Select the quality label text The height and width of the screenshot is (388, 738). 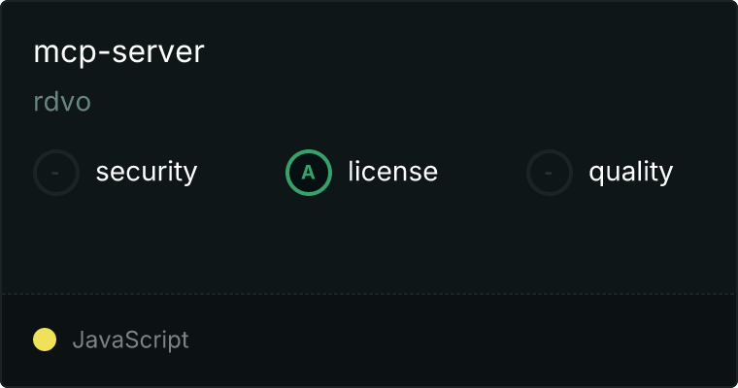pos(630,172)
